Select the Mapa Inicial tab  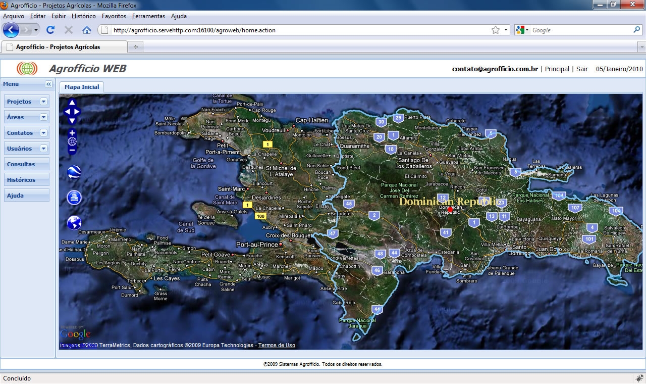click(x=82, y=87)
